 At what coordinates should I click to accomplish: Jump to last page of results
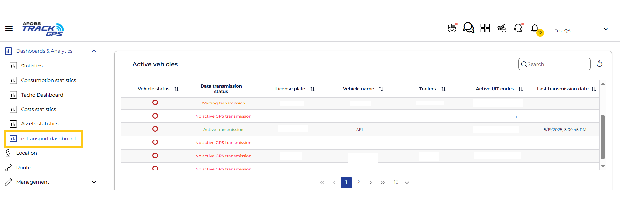(x=382, y=183)
